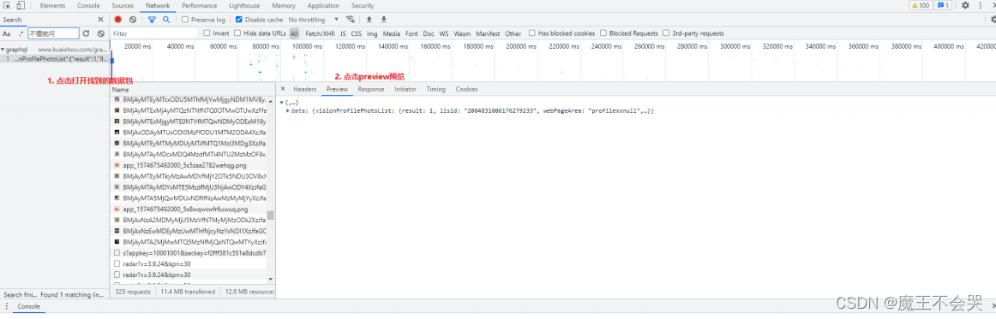Image resolution: width=996 pixels, height=319 pixels.
Task: Toggle match case Aa in search
Action: click(x=7, y=33)
